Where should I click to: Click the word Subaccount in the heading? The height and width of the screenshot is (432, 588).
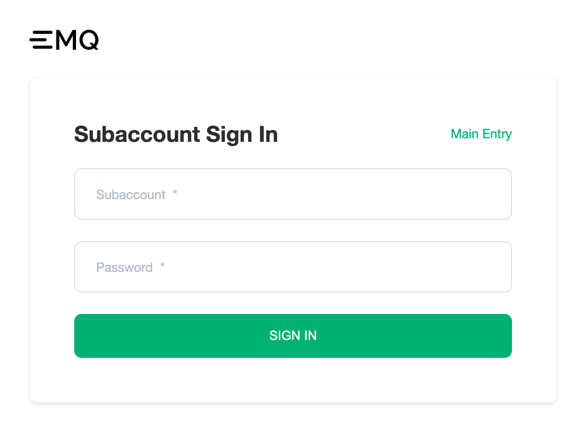point(137,135)
